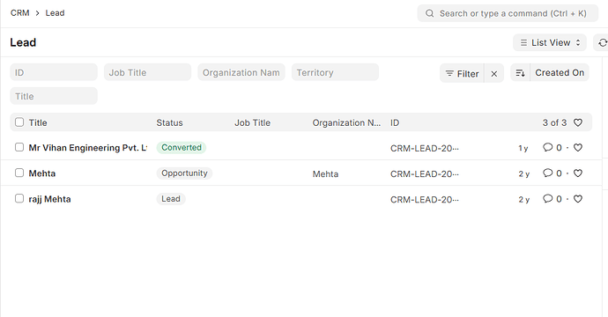Image resolution: width=608 pixels, height=317 pixels.
Task: Check the Mr Vihan Engineering row checkbox
Action: tap(19, 147)
